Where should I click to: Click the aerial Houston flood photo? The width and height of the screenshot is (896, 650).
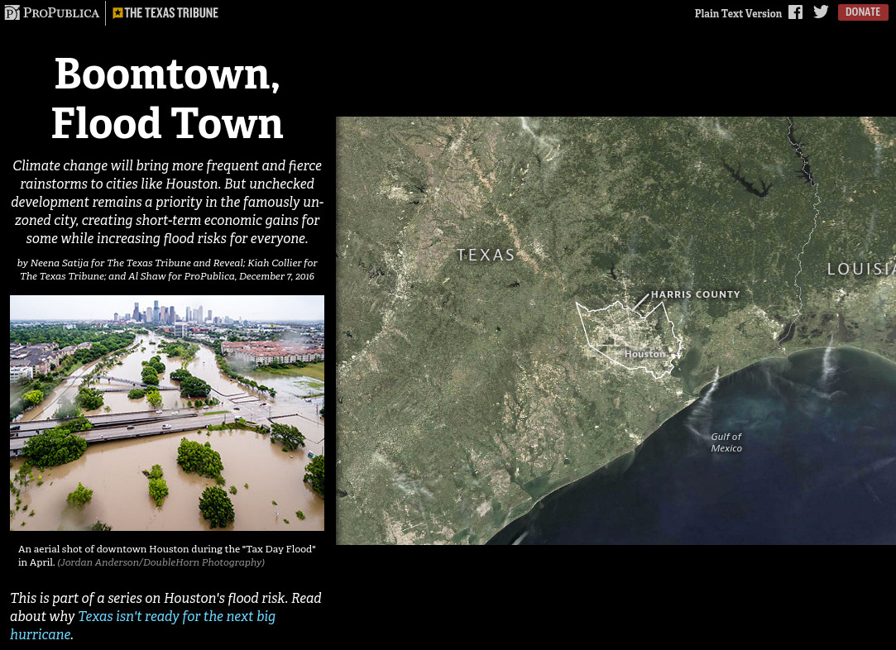coord(167,413)
